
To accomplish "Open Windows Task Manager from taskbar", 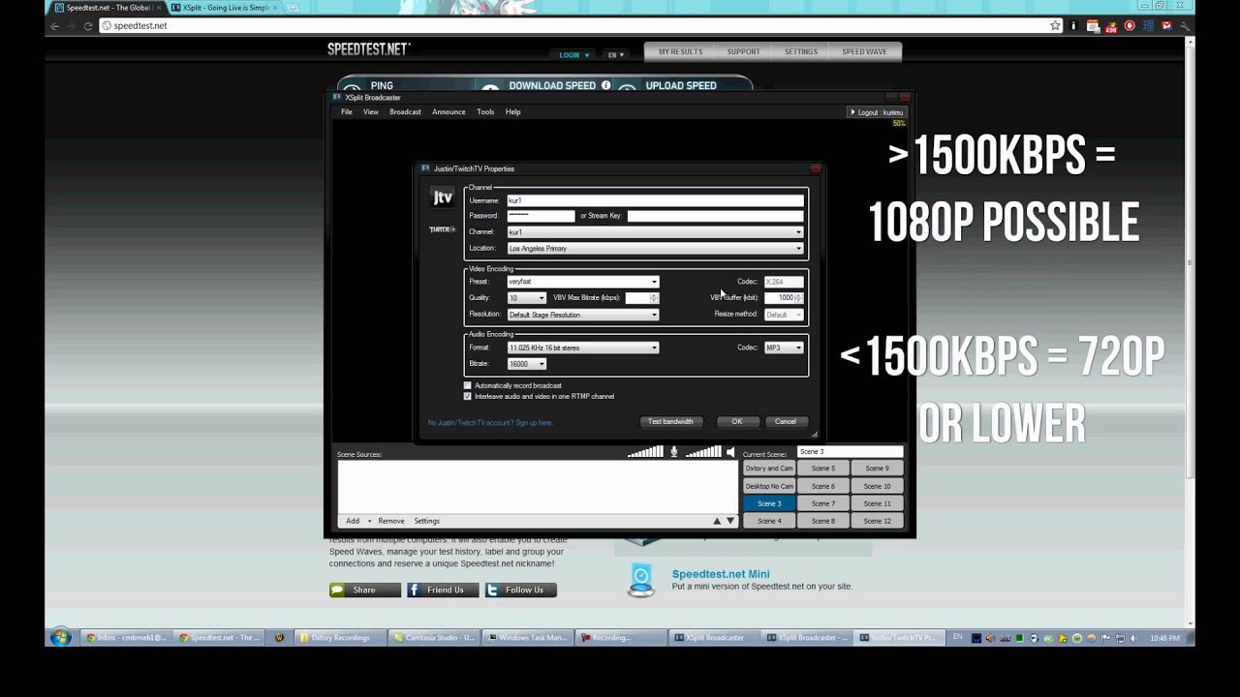I will pos(527,638).
